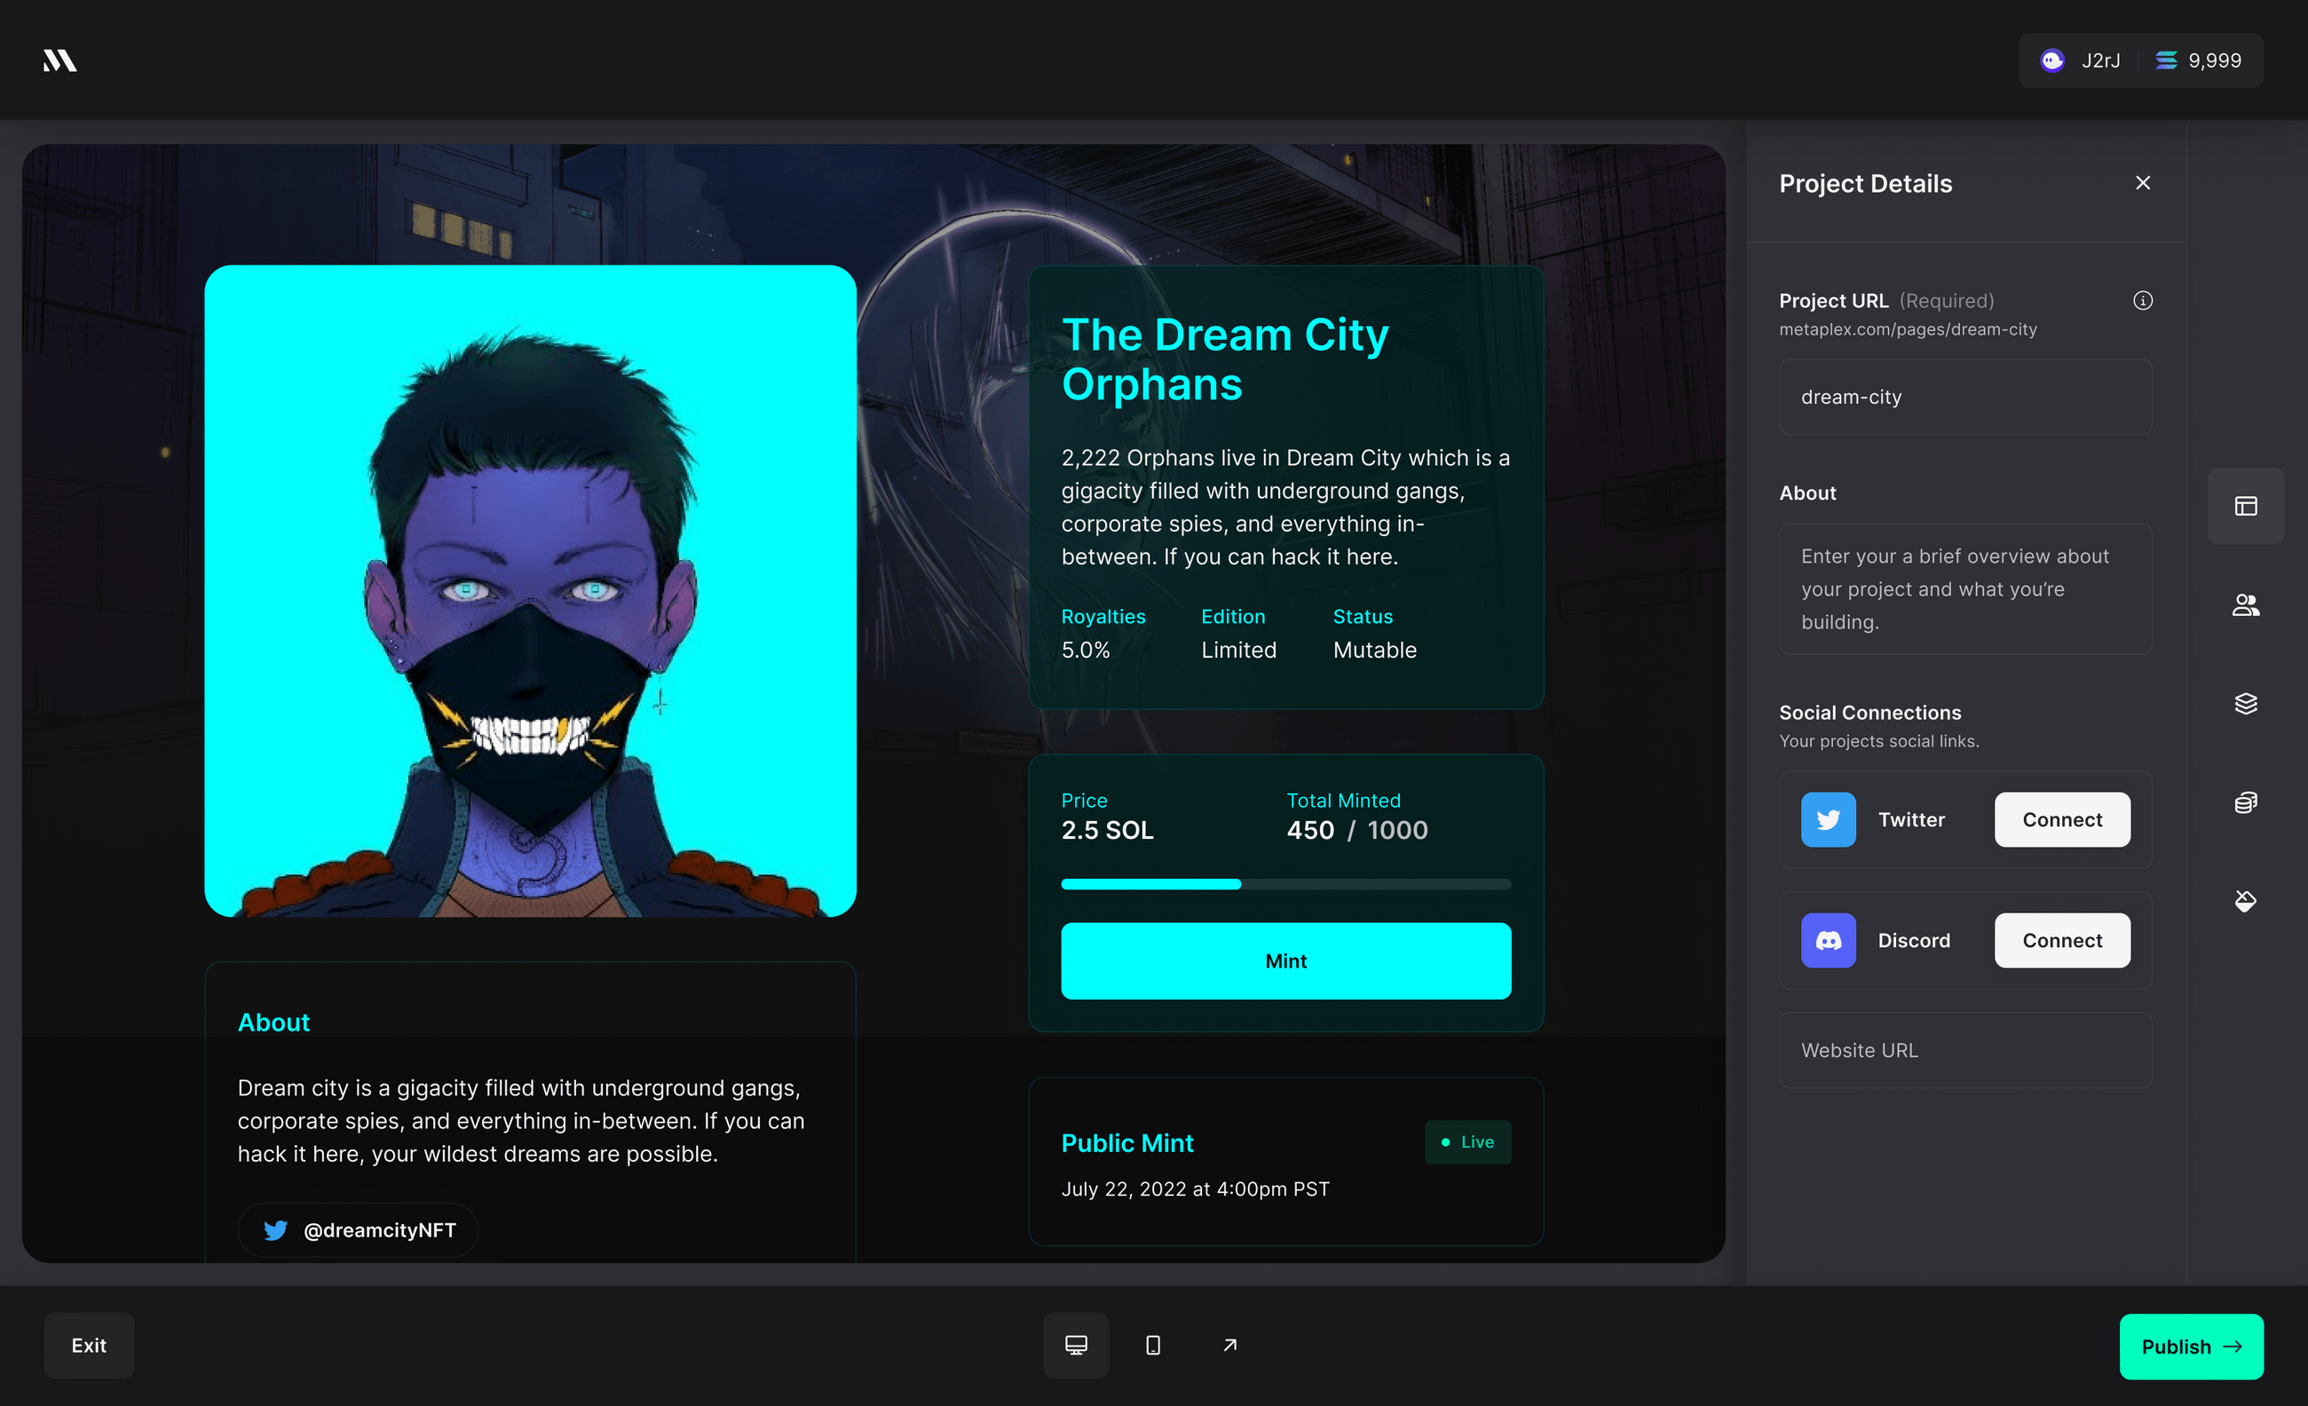Close the Project Details panel
The image size is (2308, 1406).
click(2142, 183)
